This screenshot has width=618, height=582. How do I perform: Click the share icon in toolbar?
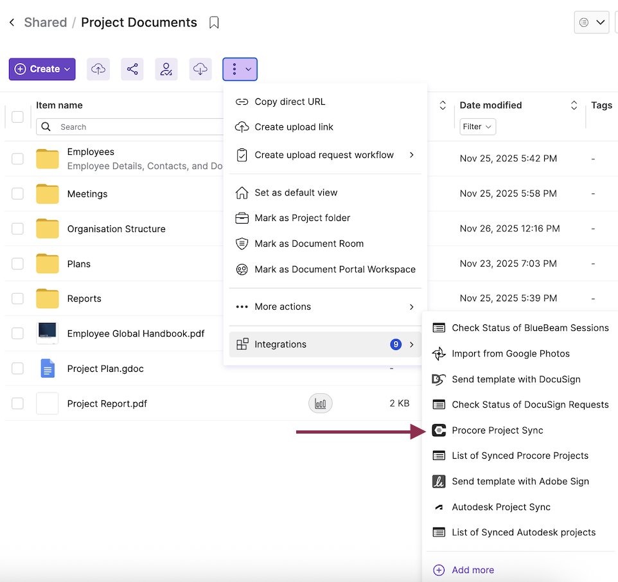click(132, 69)
